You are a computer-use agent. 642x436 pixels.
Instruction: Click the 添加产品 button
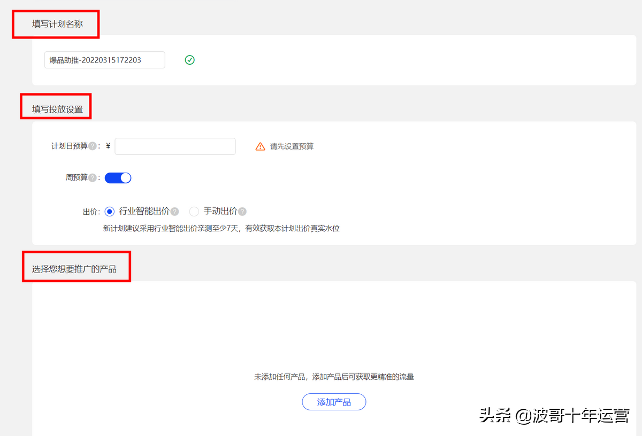coord(334,402)
